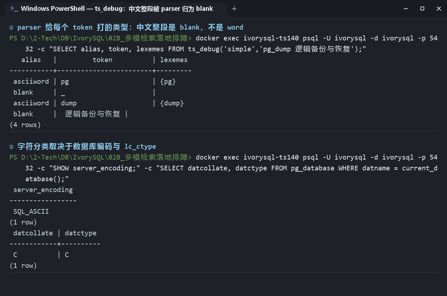
Task: Click the 逻辑备份与恢复 token in the table
Action: (x=93, y=114)
